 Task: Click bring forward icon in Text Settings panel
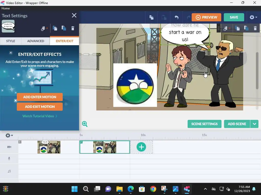[55, 28]
